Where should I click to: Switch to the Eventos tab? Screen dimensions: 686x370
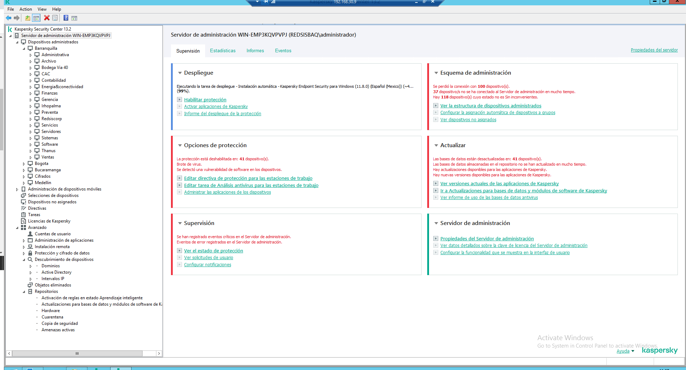(x=283, y=51)
